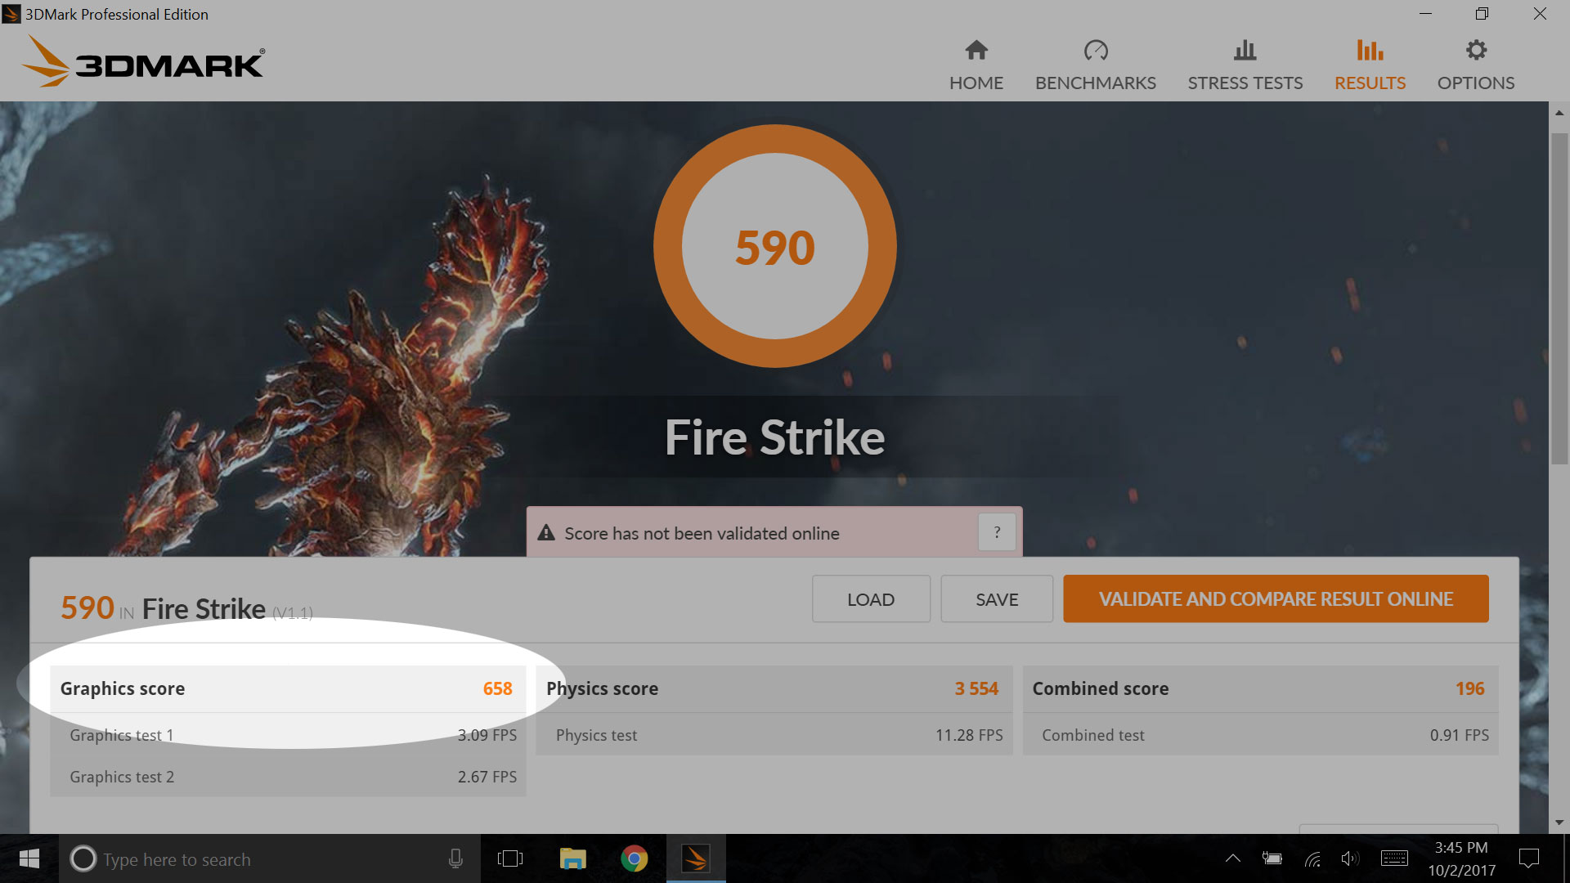The image size is (1570, 883).
Task: Expand Physics score details section
Action: (x=770, y=688)
